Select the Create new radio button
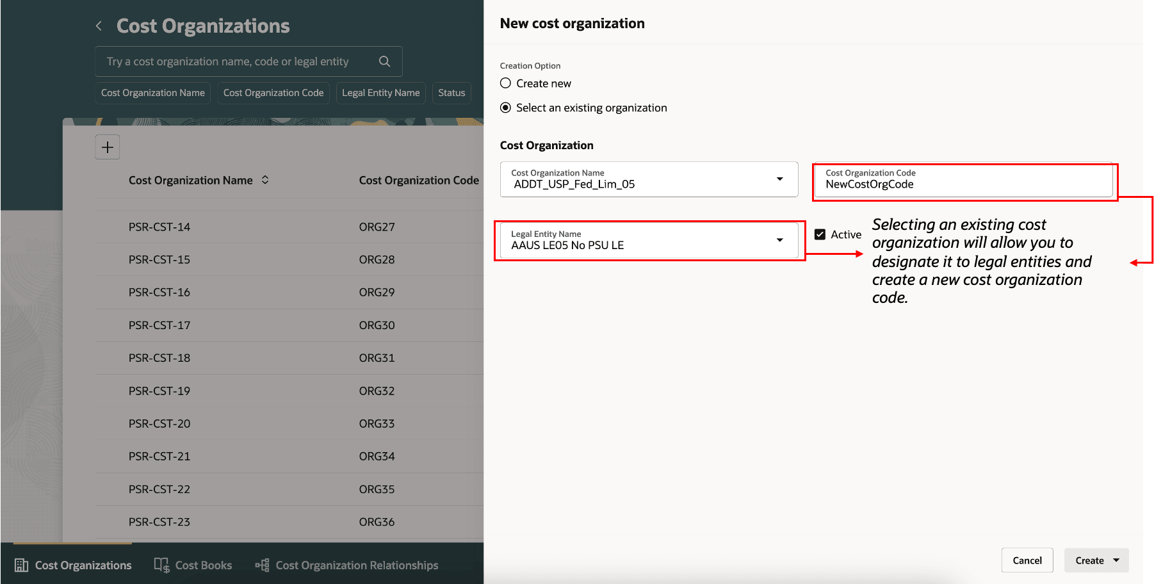This screenshot has width=1154, height=584. click(505, 83)
